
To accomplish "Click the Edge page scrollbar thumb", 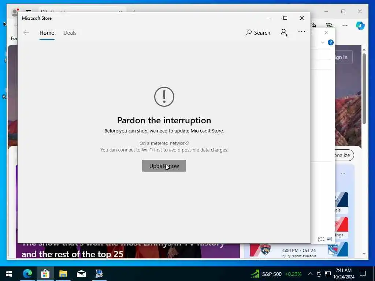I will pyautogui.click(x=364, y=89).
